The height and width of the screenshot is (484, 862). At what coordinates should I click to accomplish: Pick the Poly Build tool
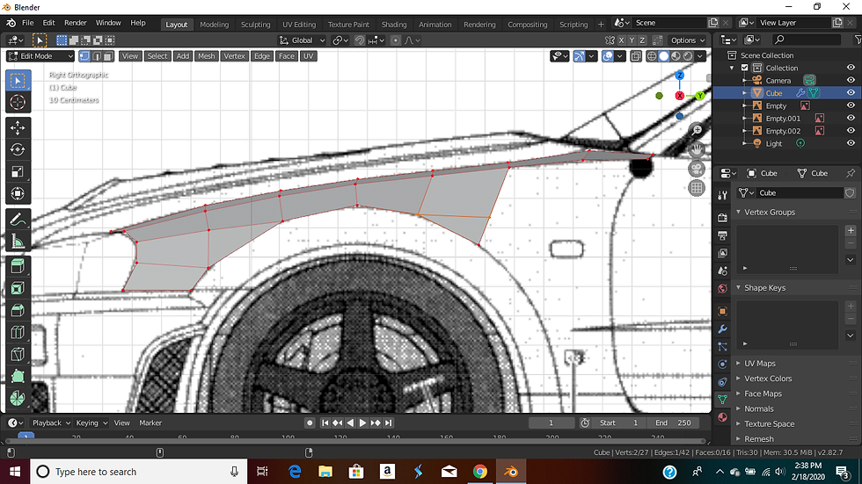18,377
